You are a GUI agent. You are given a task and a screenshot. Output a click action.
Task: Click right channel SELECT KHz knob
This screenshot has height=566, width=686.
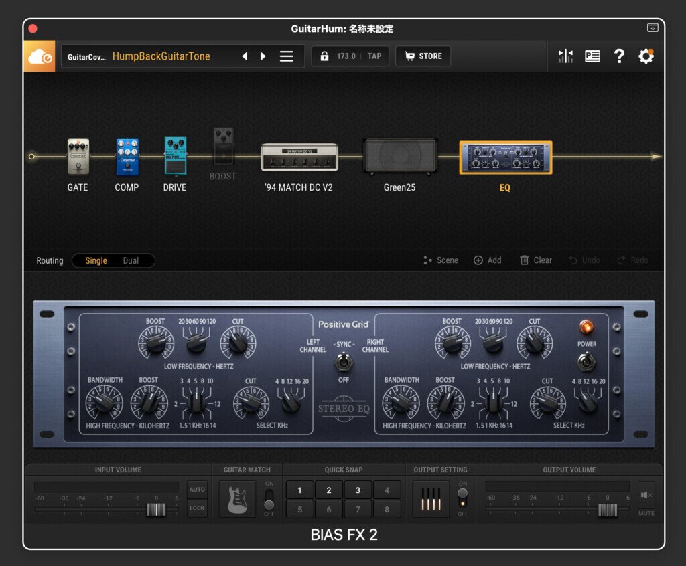coord(588,402)
